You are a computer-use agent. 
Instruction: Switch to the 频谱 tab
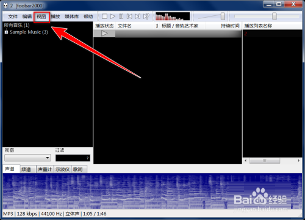click(28, 169)
